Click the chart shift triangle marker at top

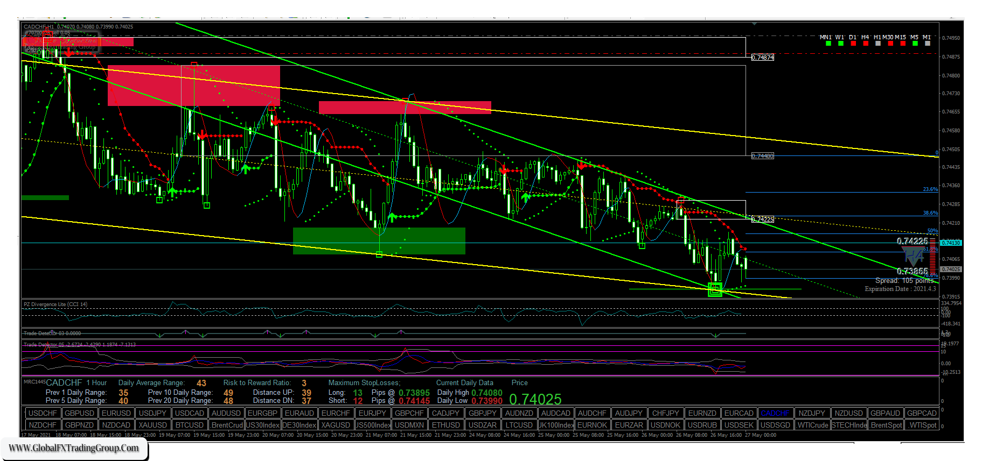pyautogui.click(x=754, y=24)
